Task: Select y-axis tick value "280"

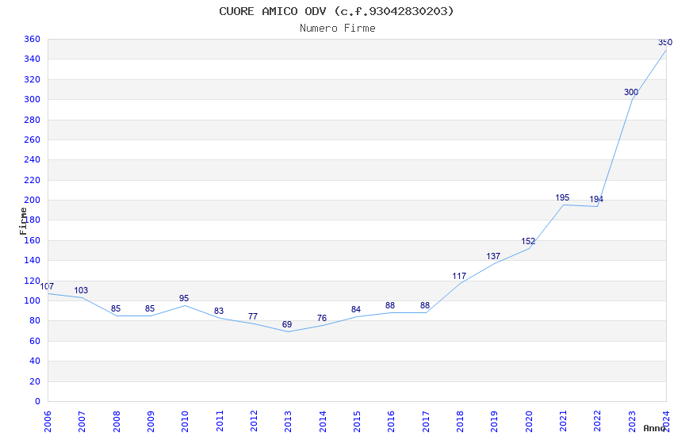Action: tap(33, 120)
